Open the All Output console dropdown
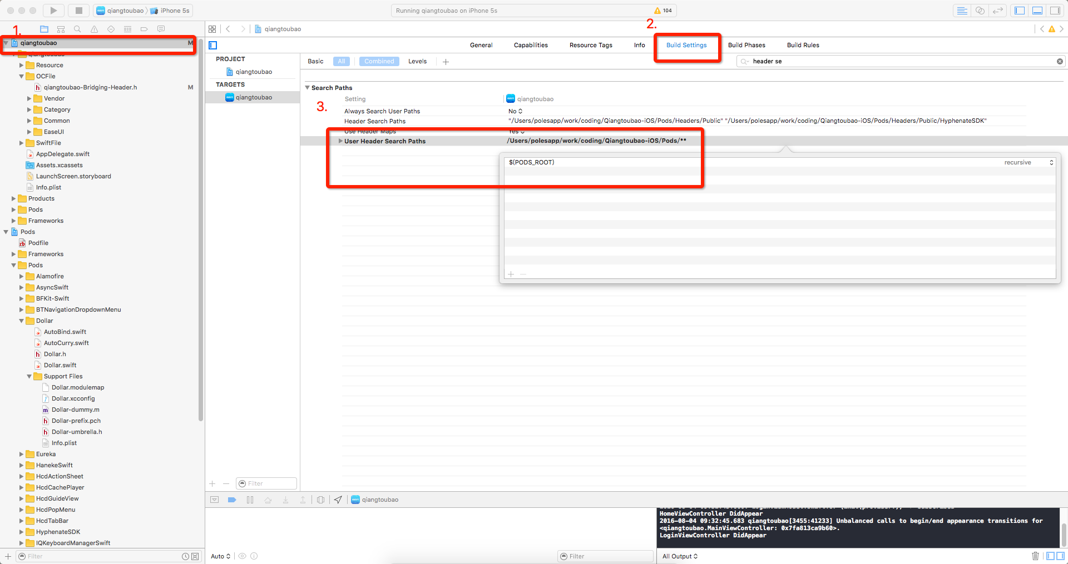Screen dimensions: 1068x564 (680, 556)
